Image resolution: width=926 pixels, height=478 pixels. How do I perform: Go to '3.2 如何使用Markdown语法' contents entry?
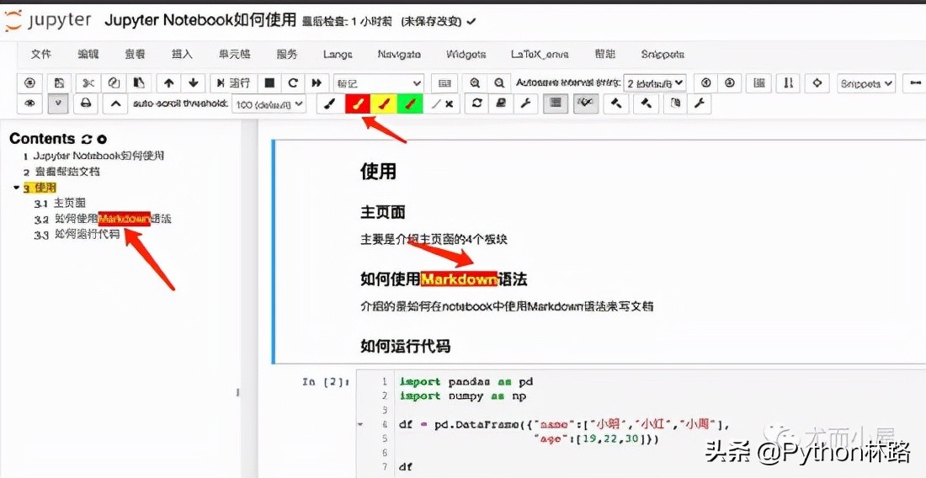point(103,219)
